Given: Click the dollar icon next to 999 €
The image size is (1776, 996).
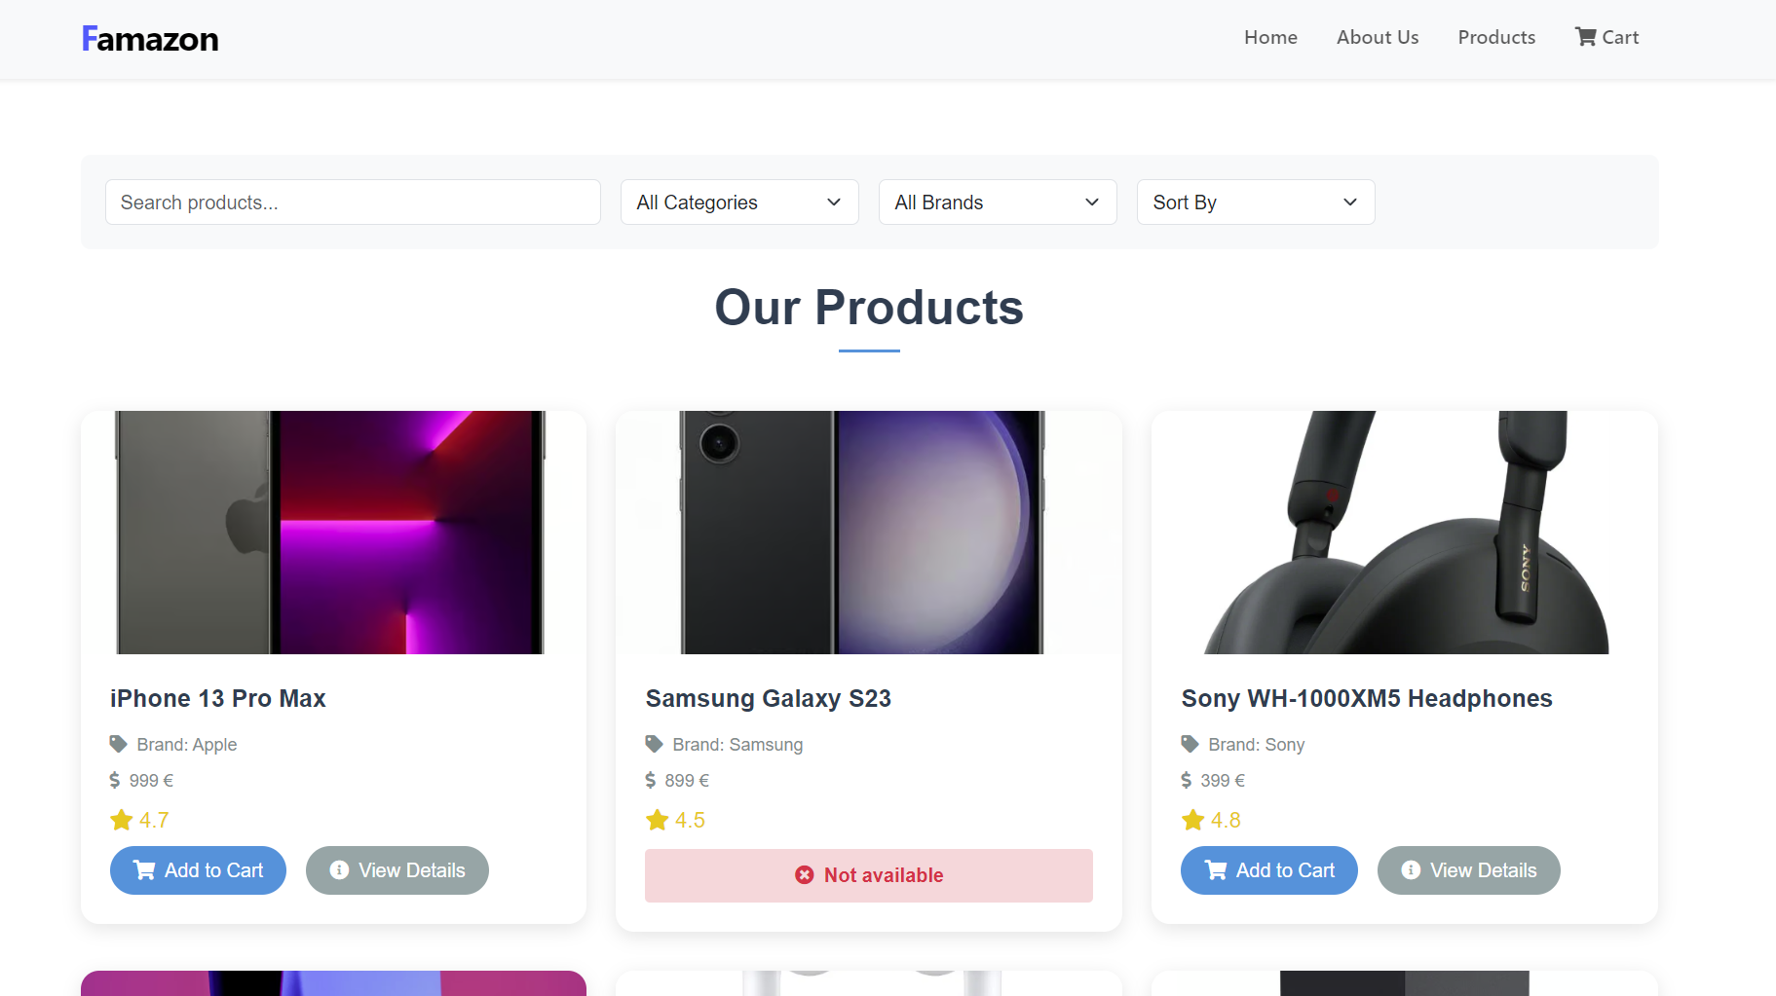Looking at the screenshot, I should tap(115, 780).
